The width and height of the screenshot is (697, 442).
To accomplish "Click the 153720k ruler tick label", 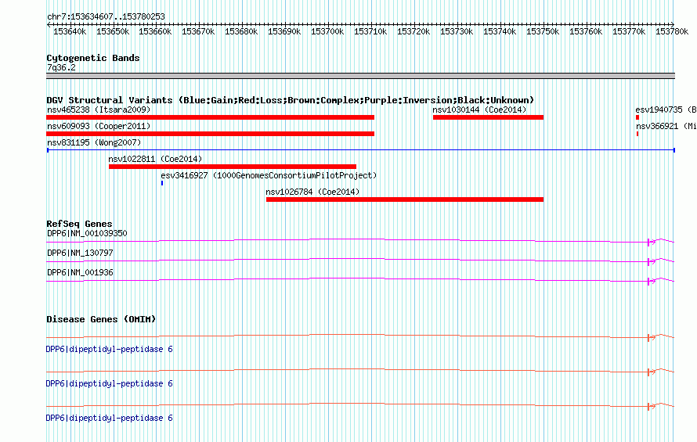I will 414,31.
